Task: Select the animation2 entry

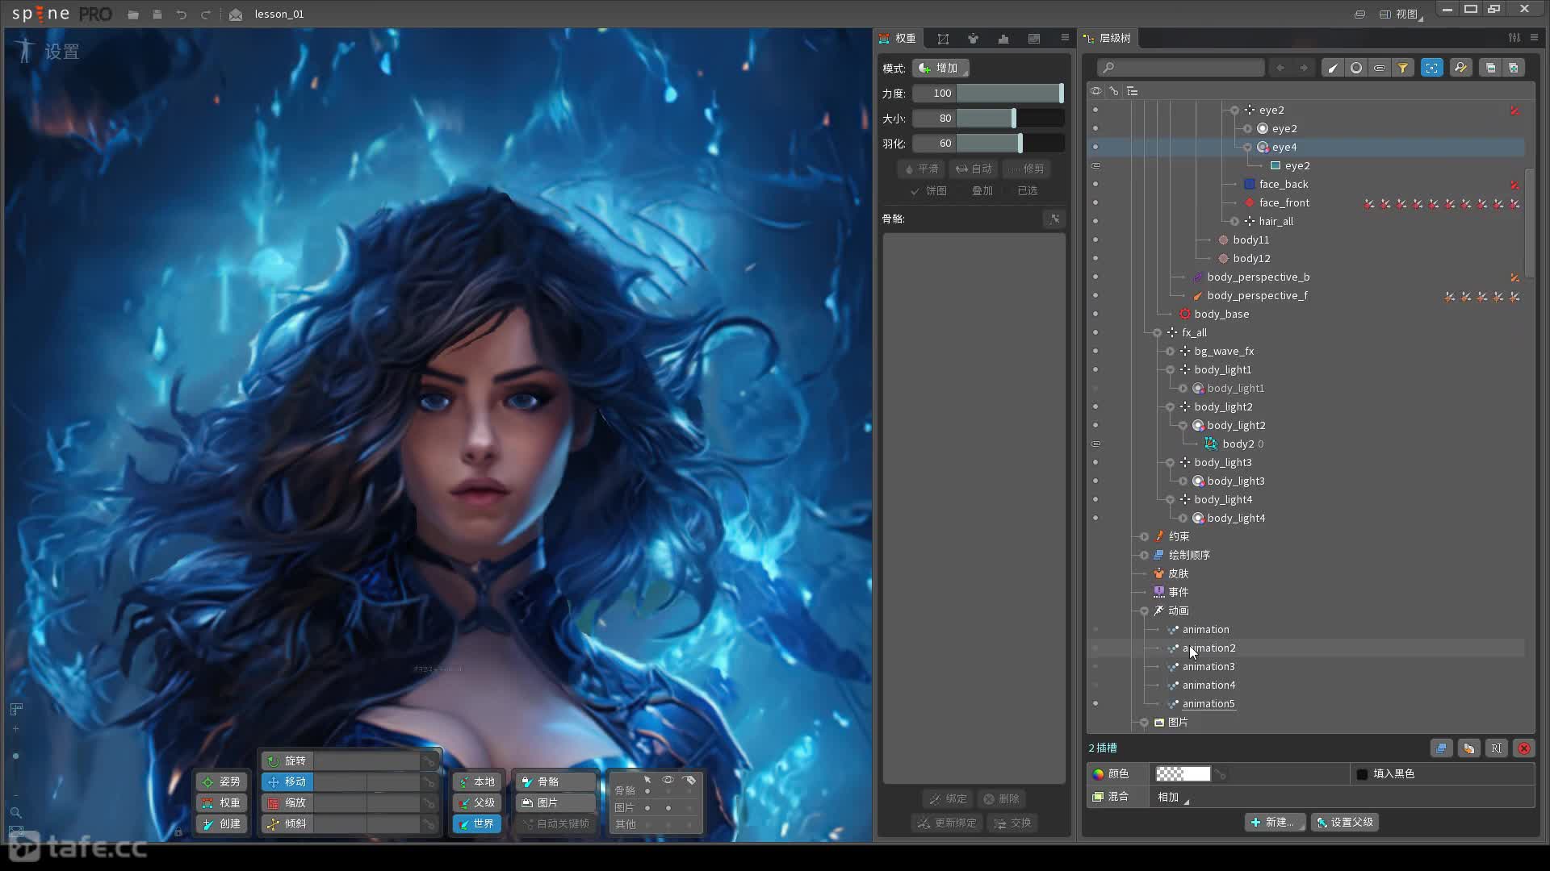Action: pos(1209,648)
